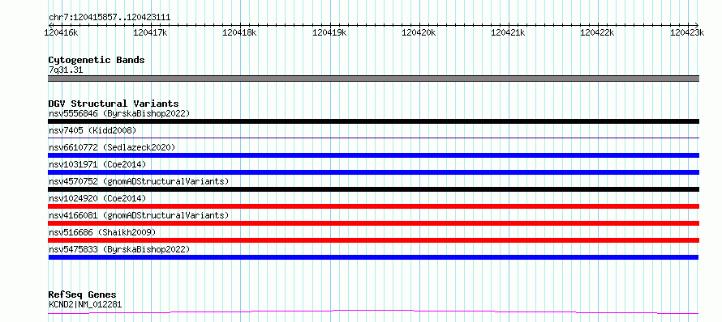Click the 120423k ruler tick label
Screen dimensions: 722x322
(x=687, y=32)
